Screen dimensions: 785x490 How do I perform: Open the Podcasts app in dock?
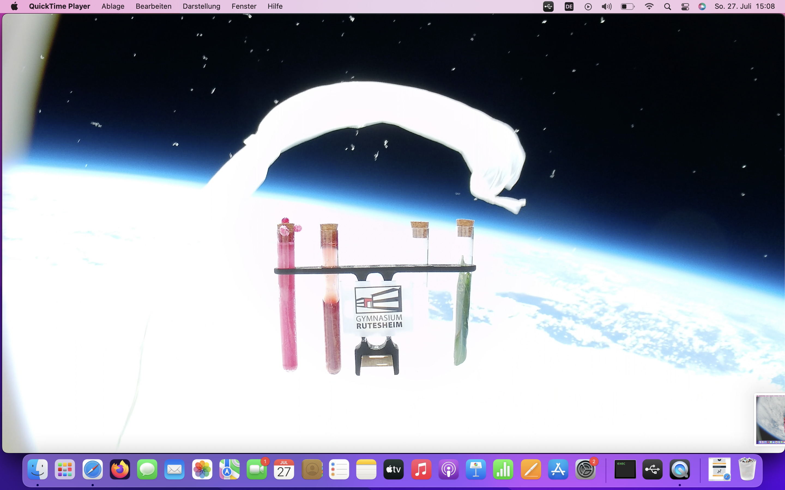[x=448, y=469]
